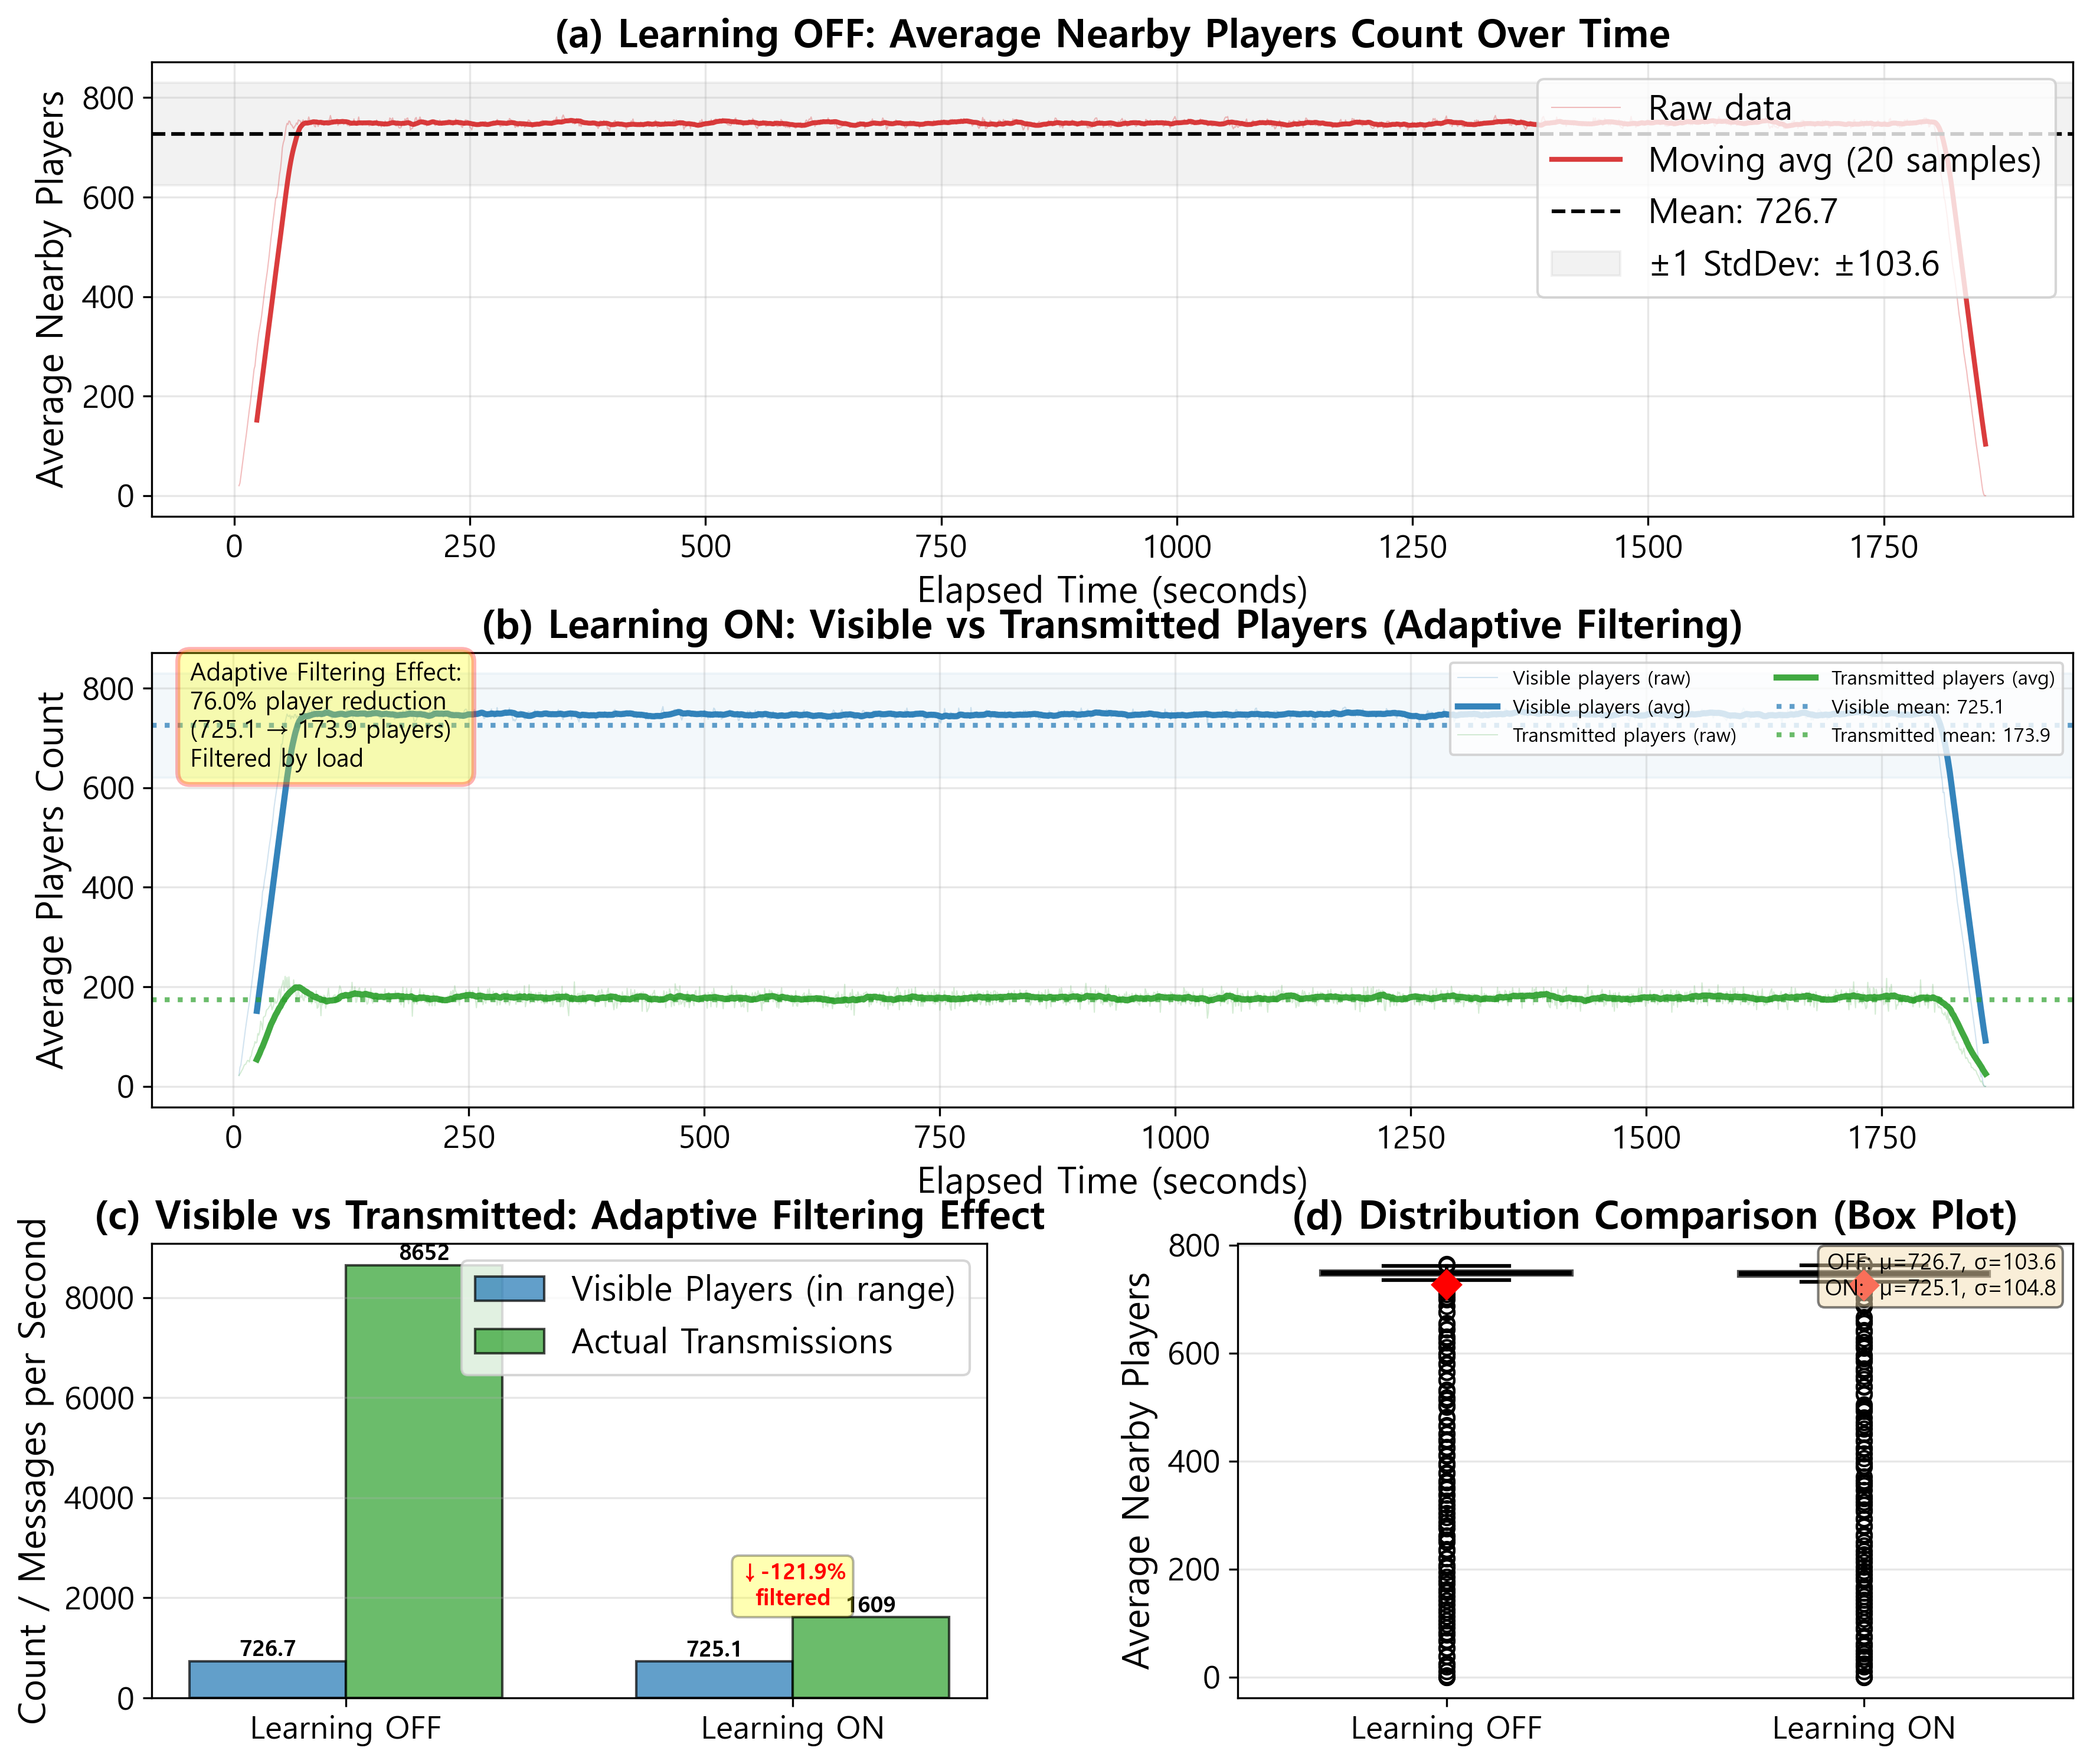Click panel (a) Learning OFF title text

1112,35
